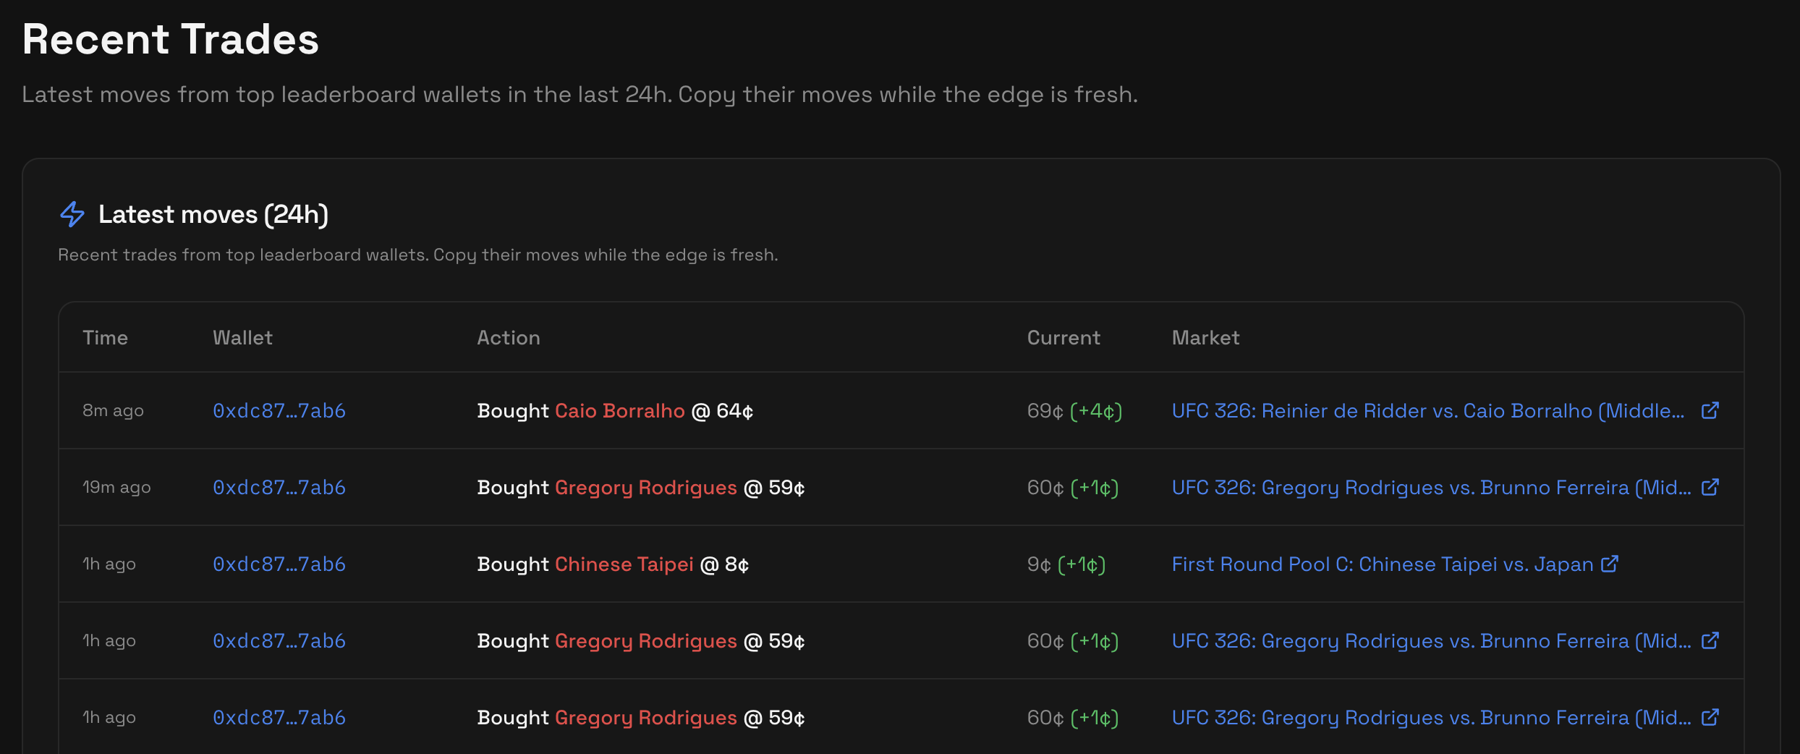Click the Recent Trades page heading
This screenshot has width=1800, height=754.
(x=171, y=39)
